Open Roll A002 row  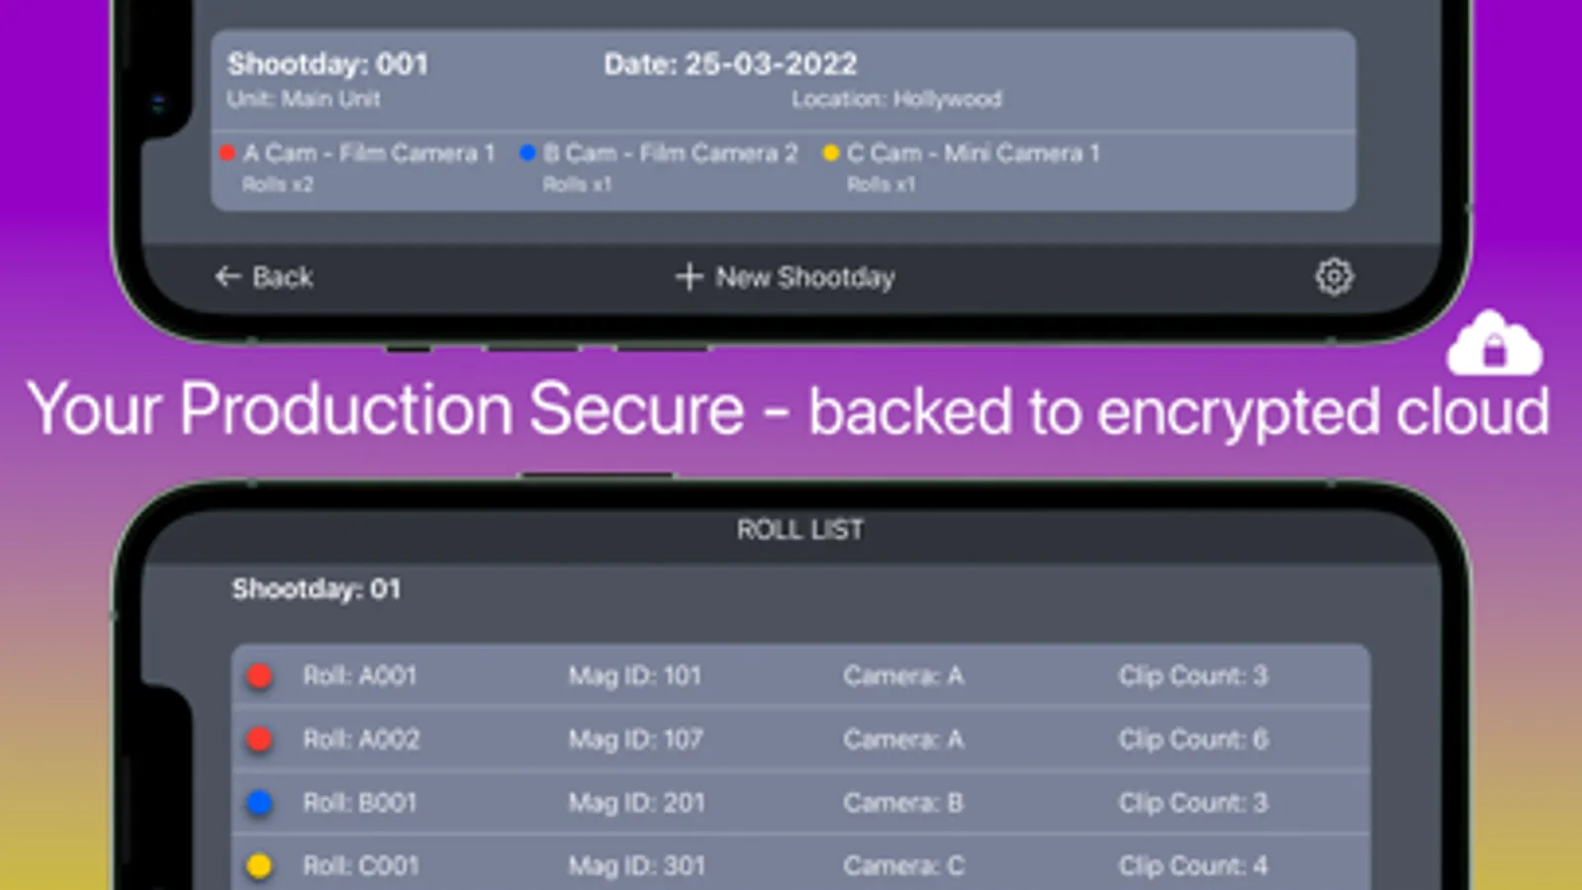coord(361,740)
